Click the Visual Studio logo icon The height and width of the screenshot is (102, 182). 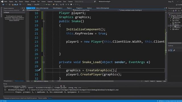pos(2,1)
